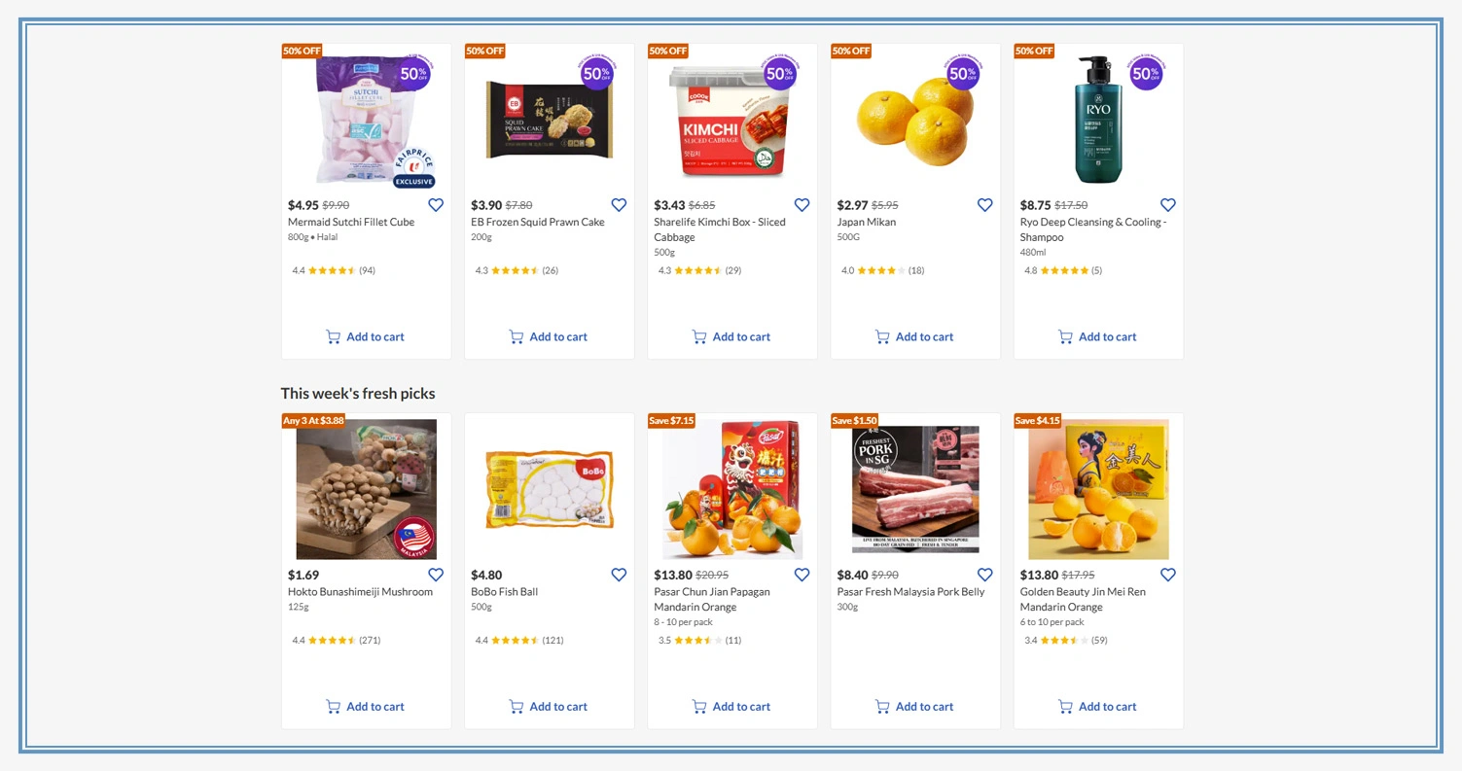Screen dimensions: 1462x771
Task: Click heart icon on Pasar Chun Jian Papagan Orange
Action: 802,575
